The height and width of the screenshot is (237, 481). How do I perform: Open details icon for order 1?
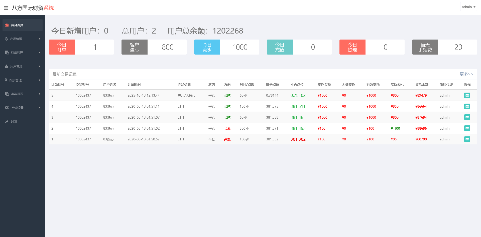pyautogui.click(x=467, y=139)
